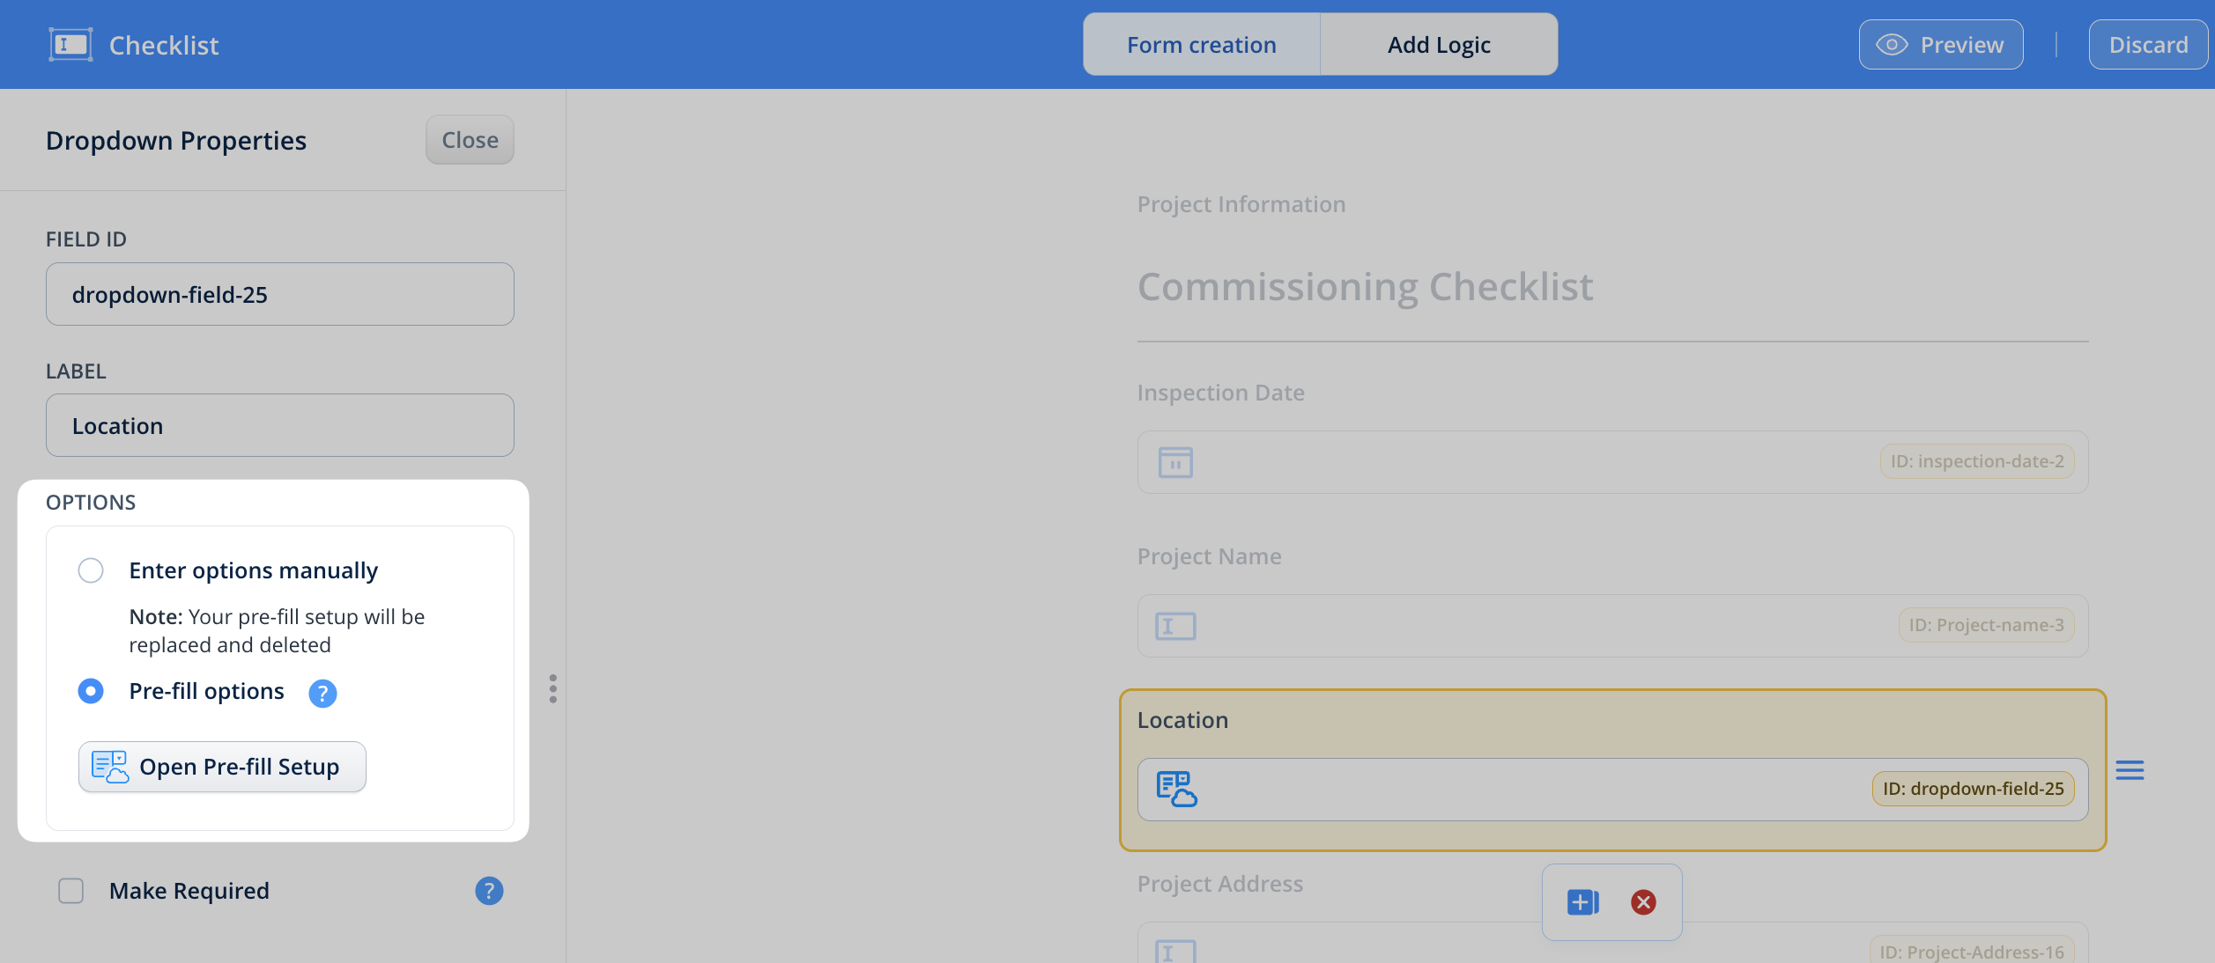Enable the Make Required checkbox
2215x963 pixels.
coord(71,891)
